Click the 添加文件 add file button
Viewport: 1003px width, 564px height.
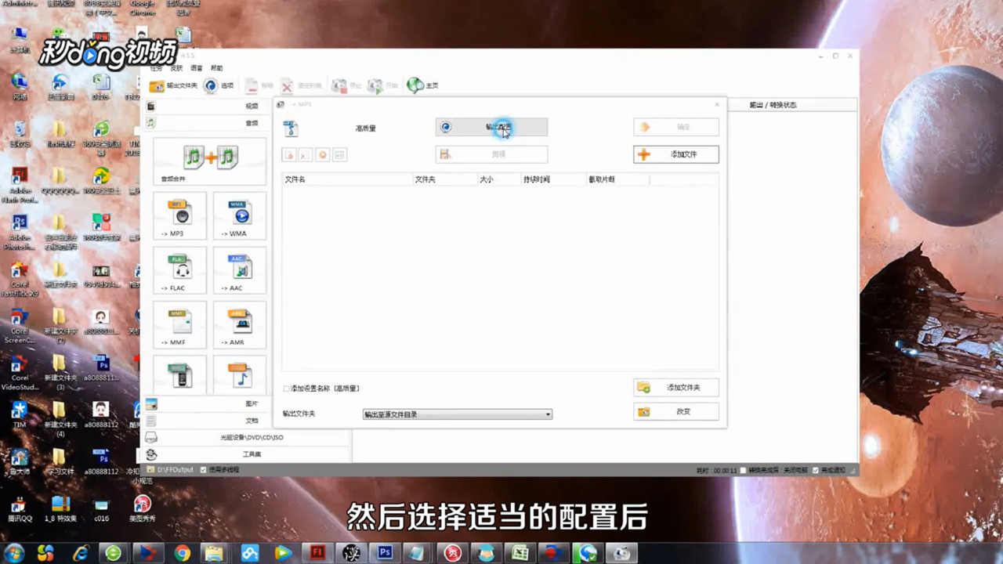pyautogui.click(x=676, y=154)
